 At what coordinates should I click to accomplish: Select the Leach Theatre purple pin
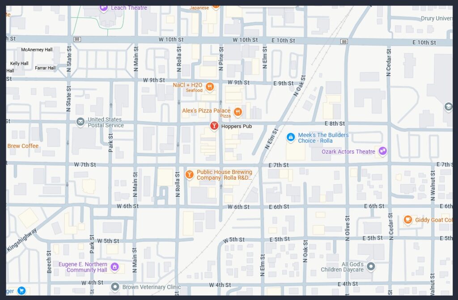[x=103, y=8]
